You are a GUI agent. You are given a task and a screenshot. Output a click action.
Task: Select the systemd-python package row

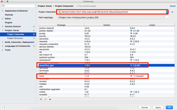pos(107,57)
